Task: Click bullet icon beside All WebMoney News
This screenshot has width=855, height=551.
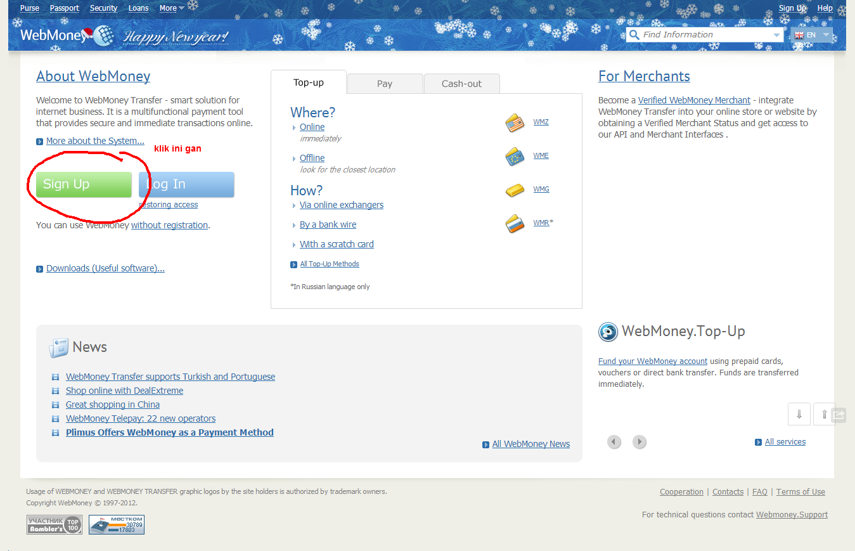Action: [x=485, y=444]
